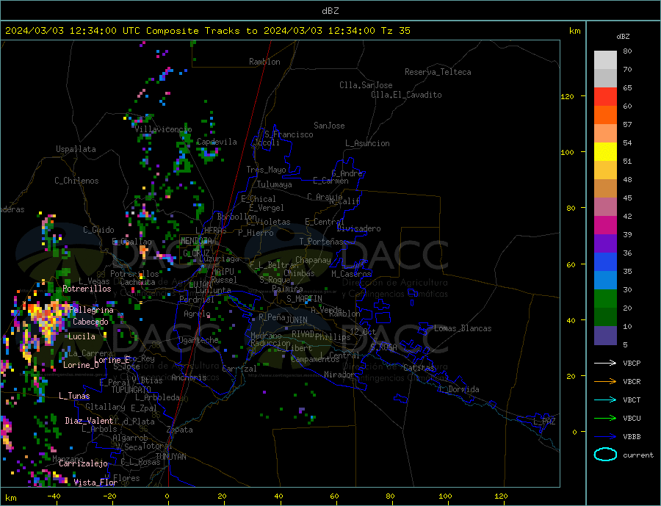
Task: Click the 'Capdevila' map label
Action: click(217, 142)
